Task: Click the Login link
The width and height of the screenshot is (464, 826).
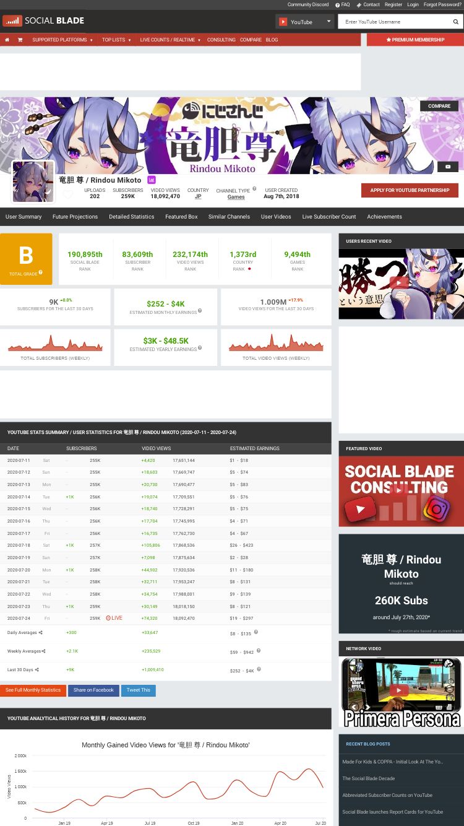Action: [x=413, y=4]
